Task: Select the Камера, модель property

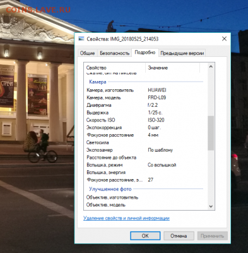Action: 103,97
